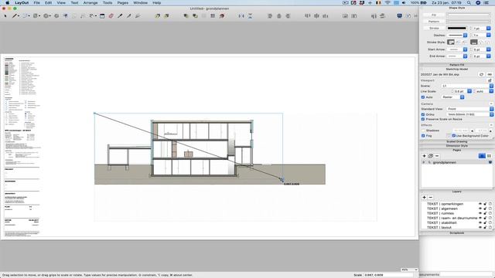
Task: Flip selection horizontally via toolbar icon
Action: click(x=241, y=15)
